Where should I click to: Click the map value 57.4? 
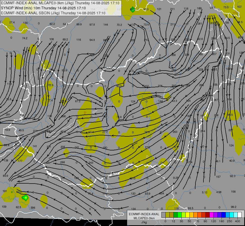pos(91,132)
